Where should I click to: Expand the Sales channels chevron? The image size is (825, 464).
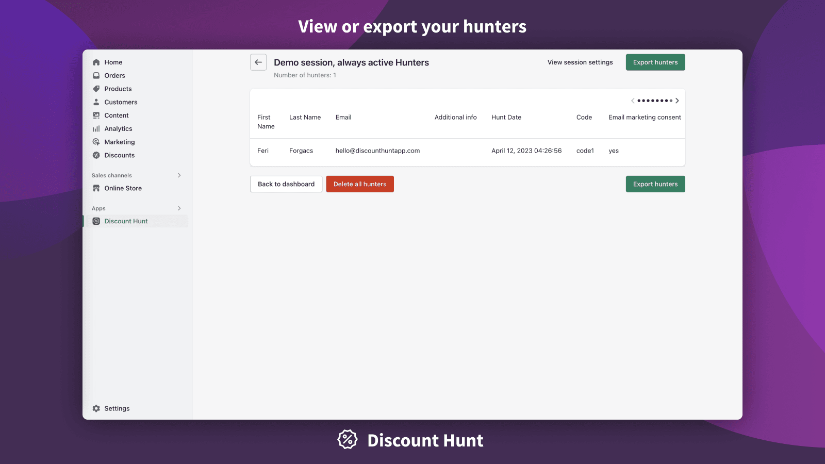click(x=179, y=175)
